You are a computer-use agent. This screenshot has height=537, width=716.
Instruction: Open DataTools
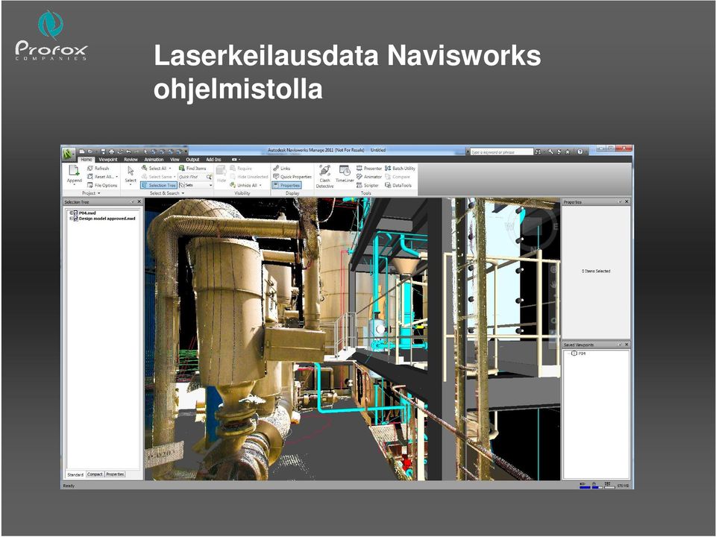pyautogui.click(x=398, y=186)
